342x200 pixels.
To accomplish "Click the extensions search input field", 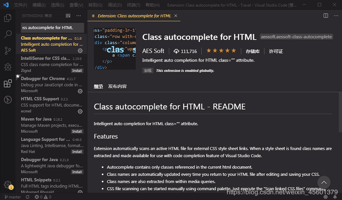I will [x=52, y=28].
